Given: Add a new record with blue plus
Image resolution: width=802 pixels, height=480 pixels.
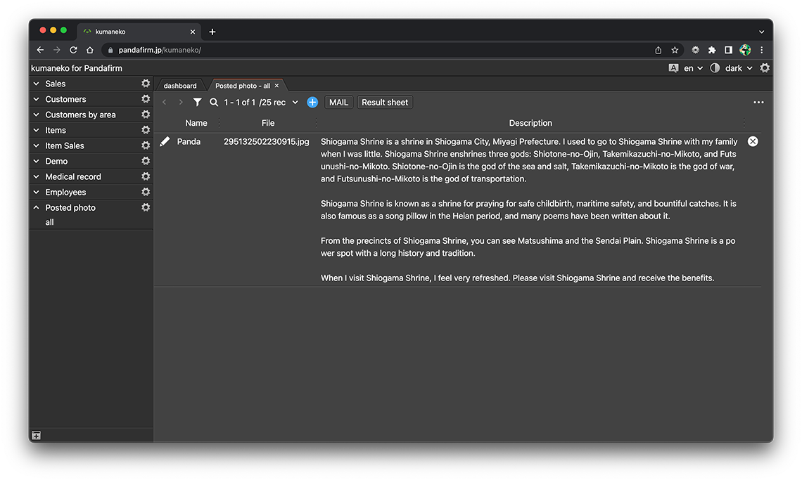Looking at the screenshot, I should 312,103.
